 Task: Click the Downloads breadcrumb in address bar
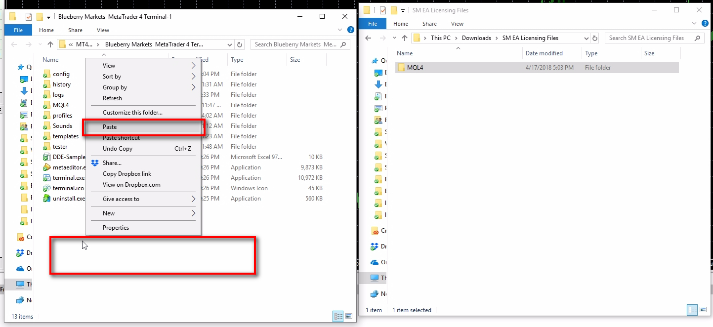click(476, 38)
